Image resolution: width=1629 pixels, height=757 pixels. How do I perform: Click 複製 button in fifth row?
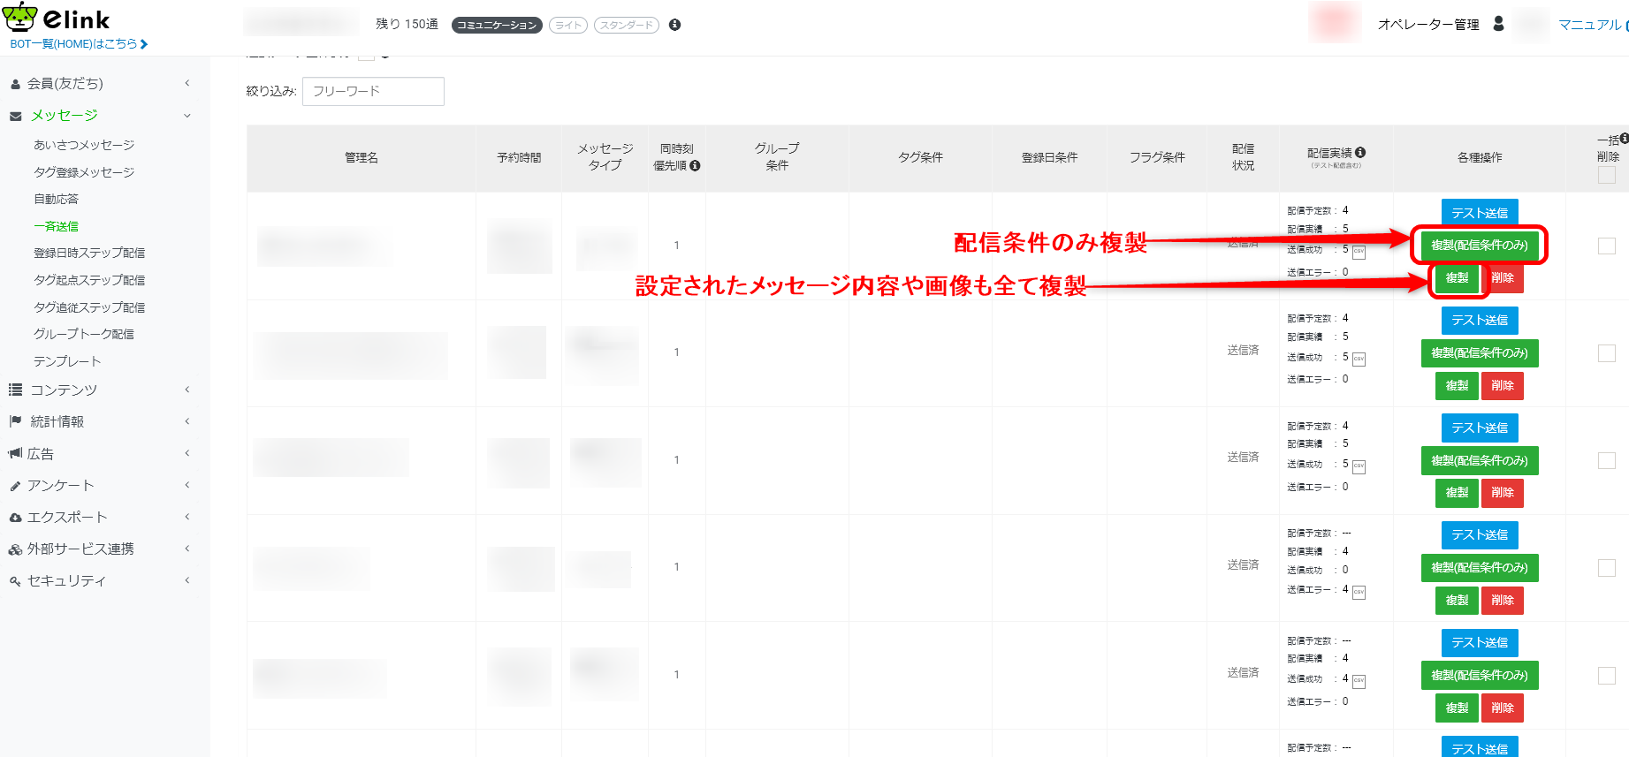[1457, 708]
